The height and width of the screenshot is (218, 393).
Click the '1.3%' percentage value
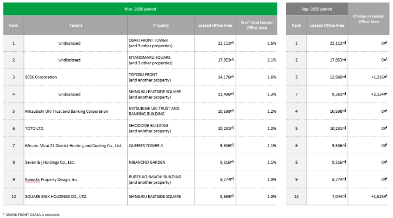[272, 95]
